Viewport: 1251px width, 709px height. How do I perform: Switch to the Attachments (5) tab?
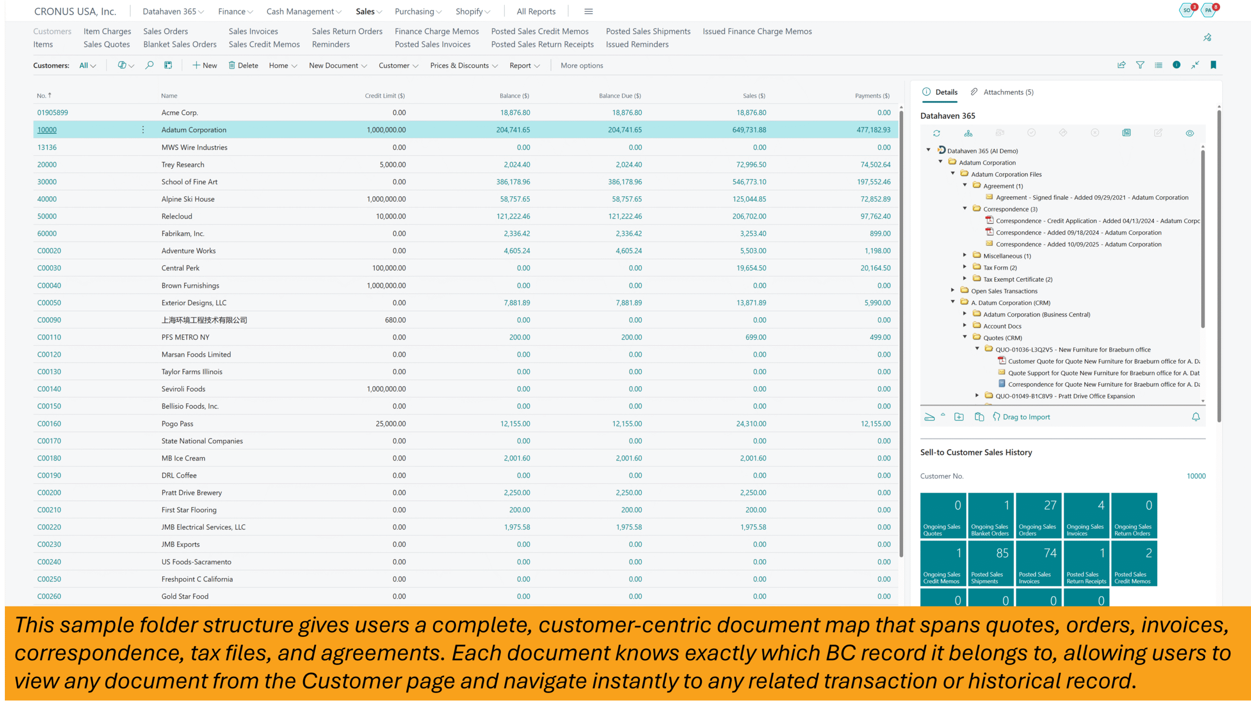[x=1008, y=92]
